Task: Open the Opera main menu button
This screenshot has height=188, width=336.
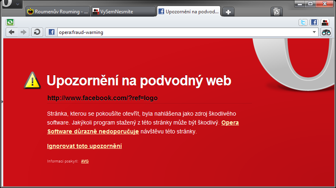Action: tap(12, 4)
